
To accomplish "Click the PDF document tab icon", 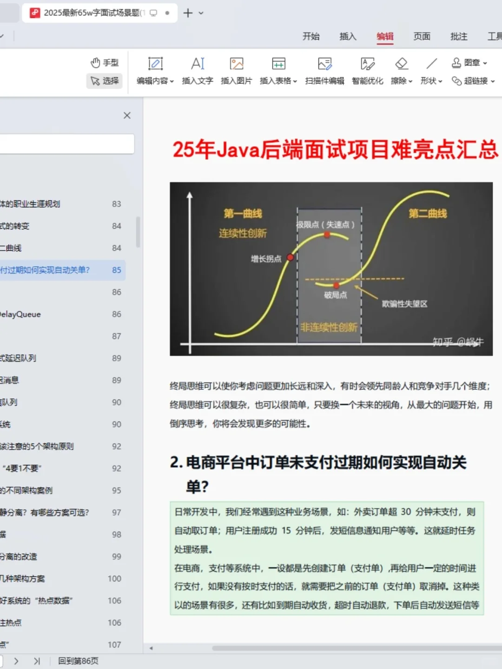I will [x=35, y=13].
